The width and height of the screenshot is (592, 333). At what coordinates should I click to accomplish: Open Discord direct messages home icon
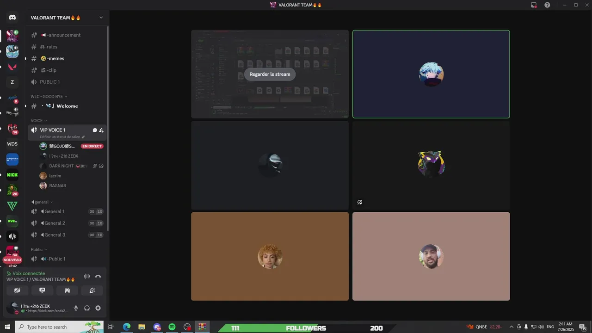click(x=12, y=17)
